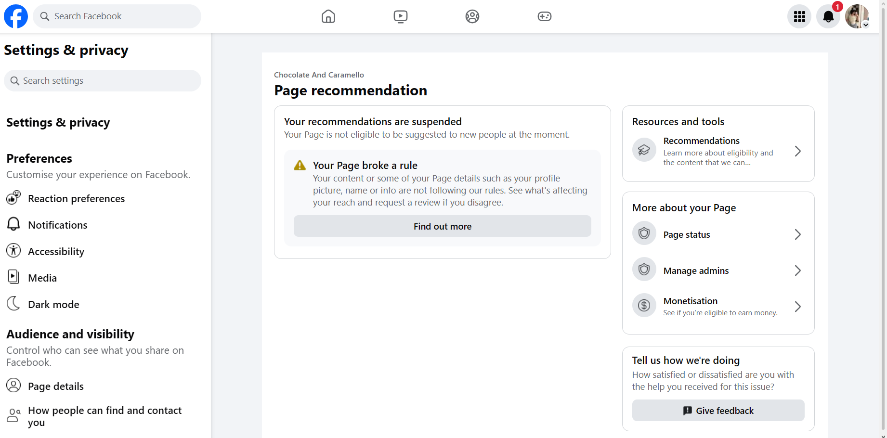887x438 pixels.
Task: Expand the Monetisation chevron
Action: click(797, 307)
